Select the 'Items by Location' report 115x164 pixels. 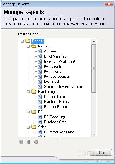click(57, 76)
